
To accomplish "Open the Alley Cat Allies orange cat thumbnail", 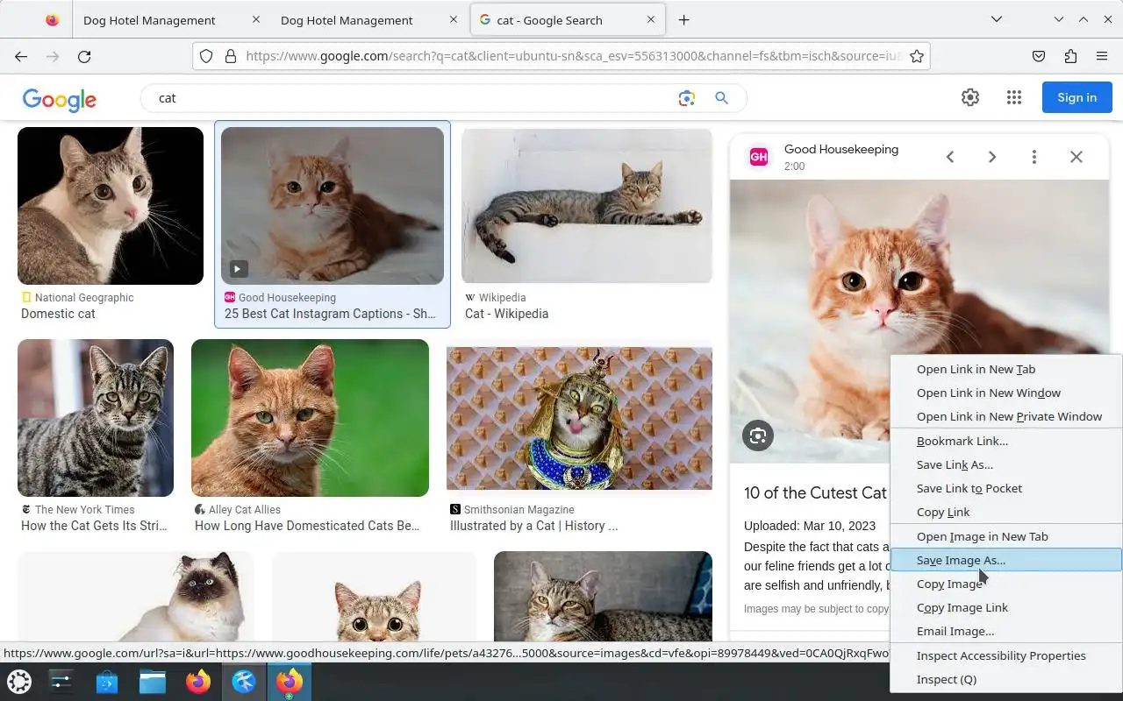I will [310, 418].
